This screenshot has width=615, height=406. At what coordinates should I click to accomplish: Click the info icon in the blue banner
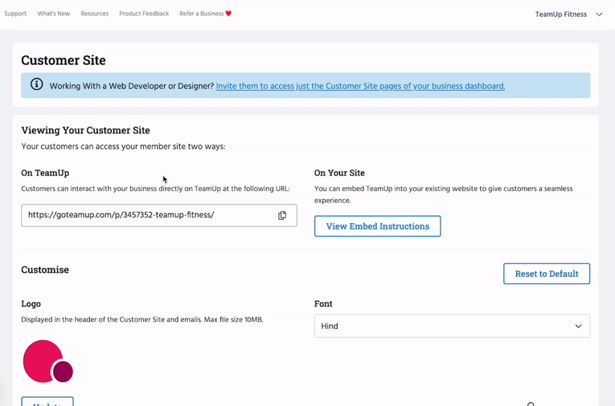coord(37,85)
